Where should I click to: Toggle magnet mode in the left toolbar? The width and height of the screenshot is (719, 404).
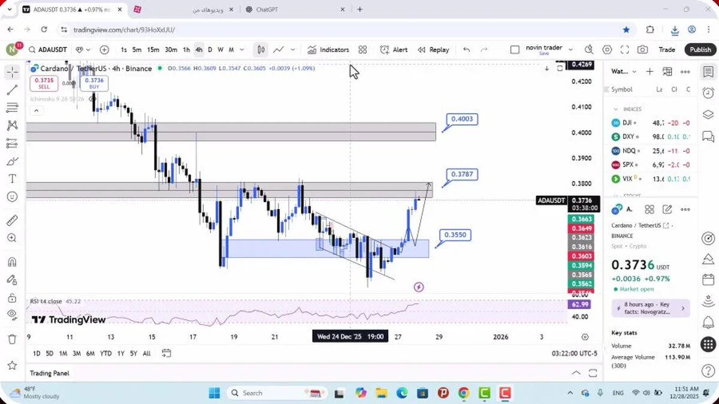[12, 262]
